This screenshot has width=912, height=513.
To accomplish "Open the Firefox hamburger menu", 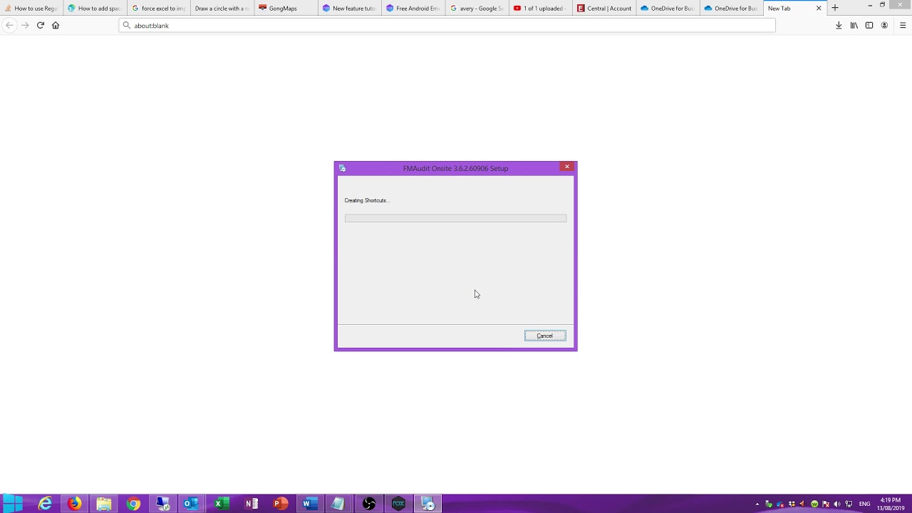I will 903,25.
